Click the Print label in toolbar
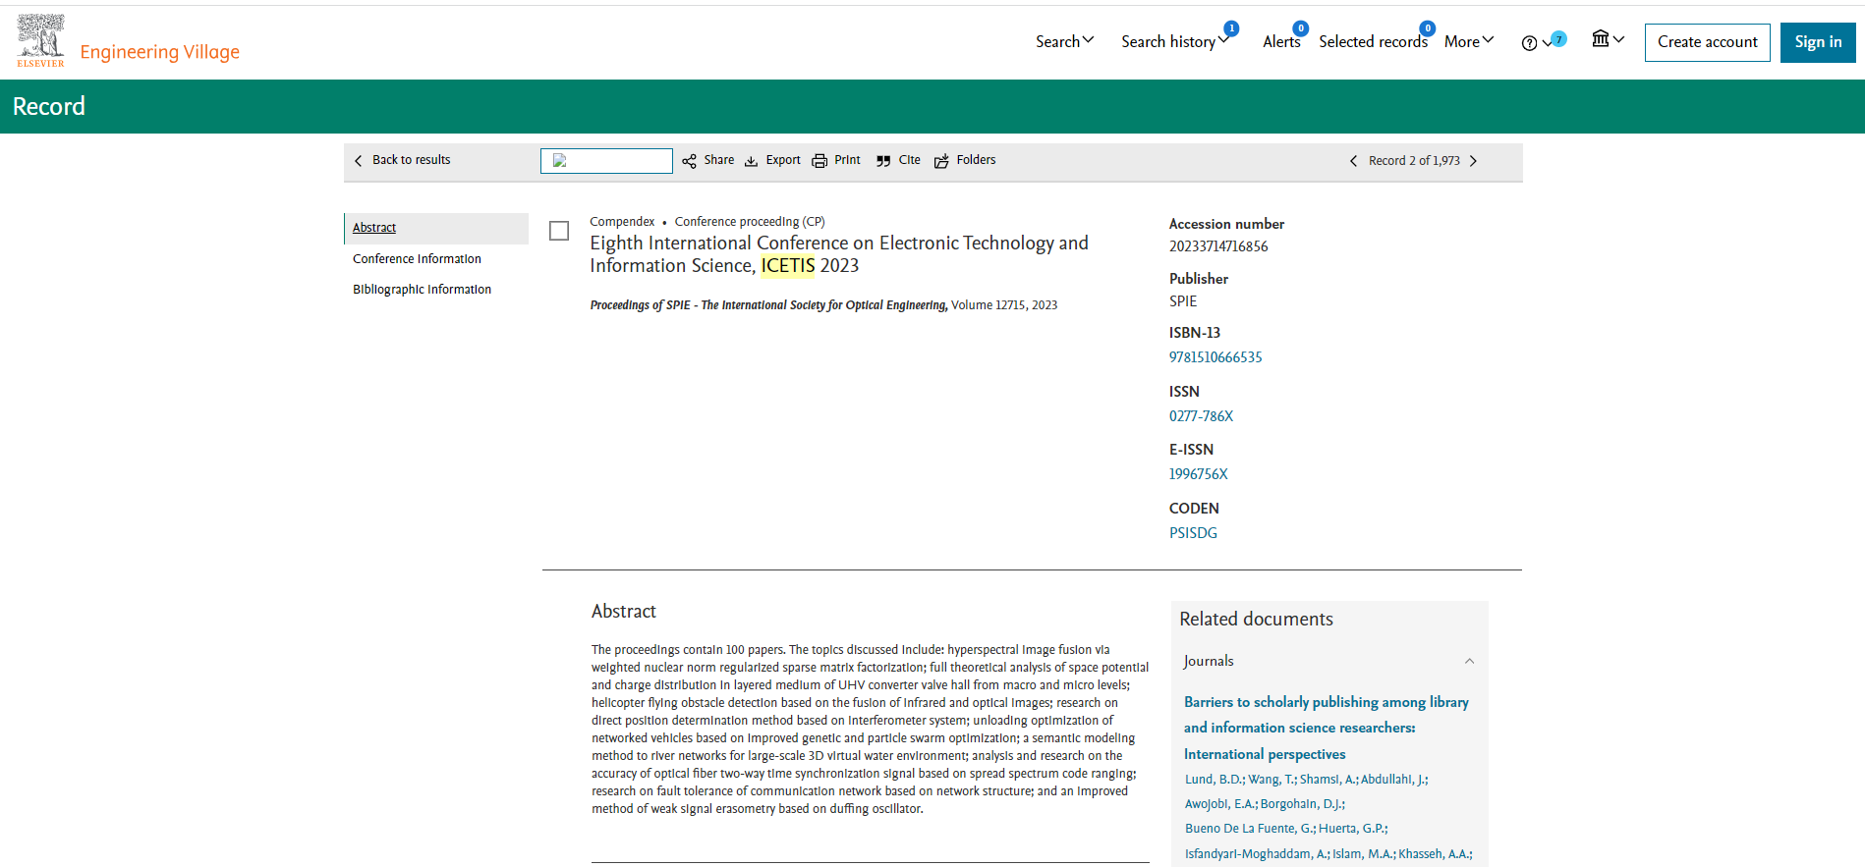The image size is (1865, 867). coord(847,160)
